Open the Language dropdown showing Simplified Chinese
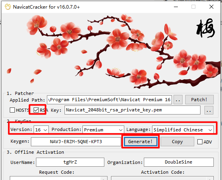Screen dimensions: 222x180 tap(183, 130)
